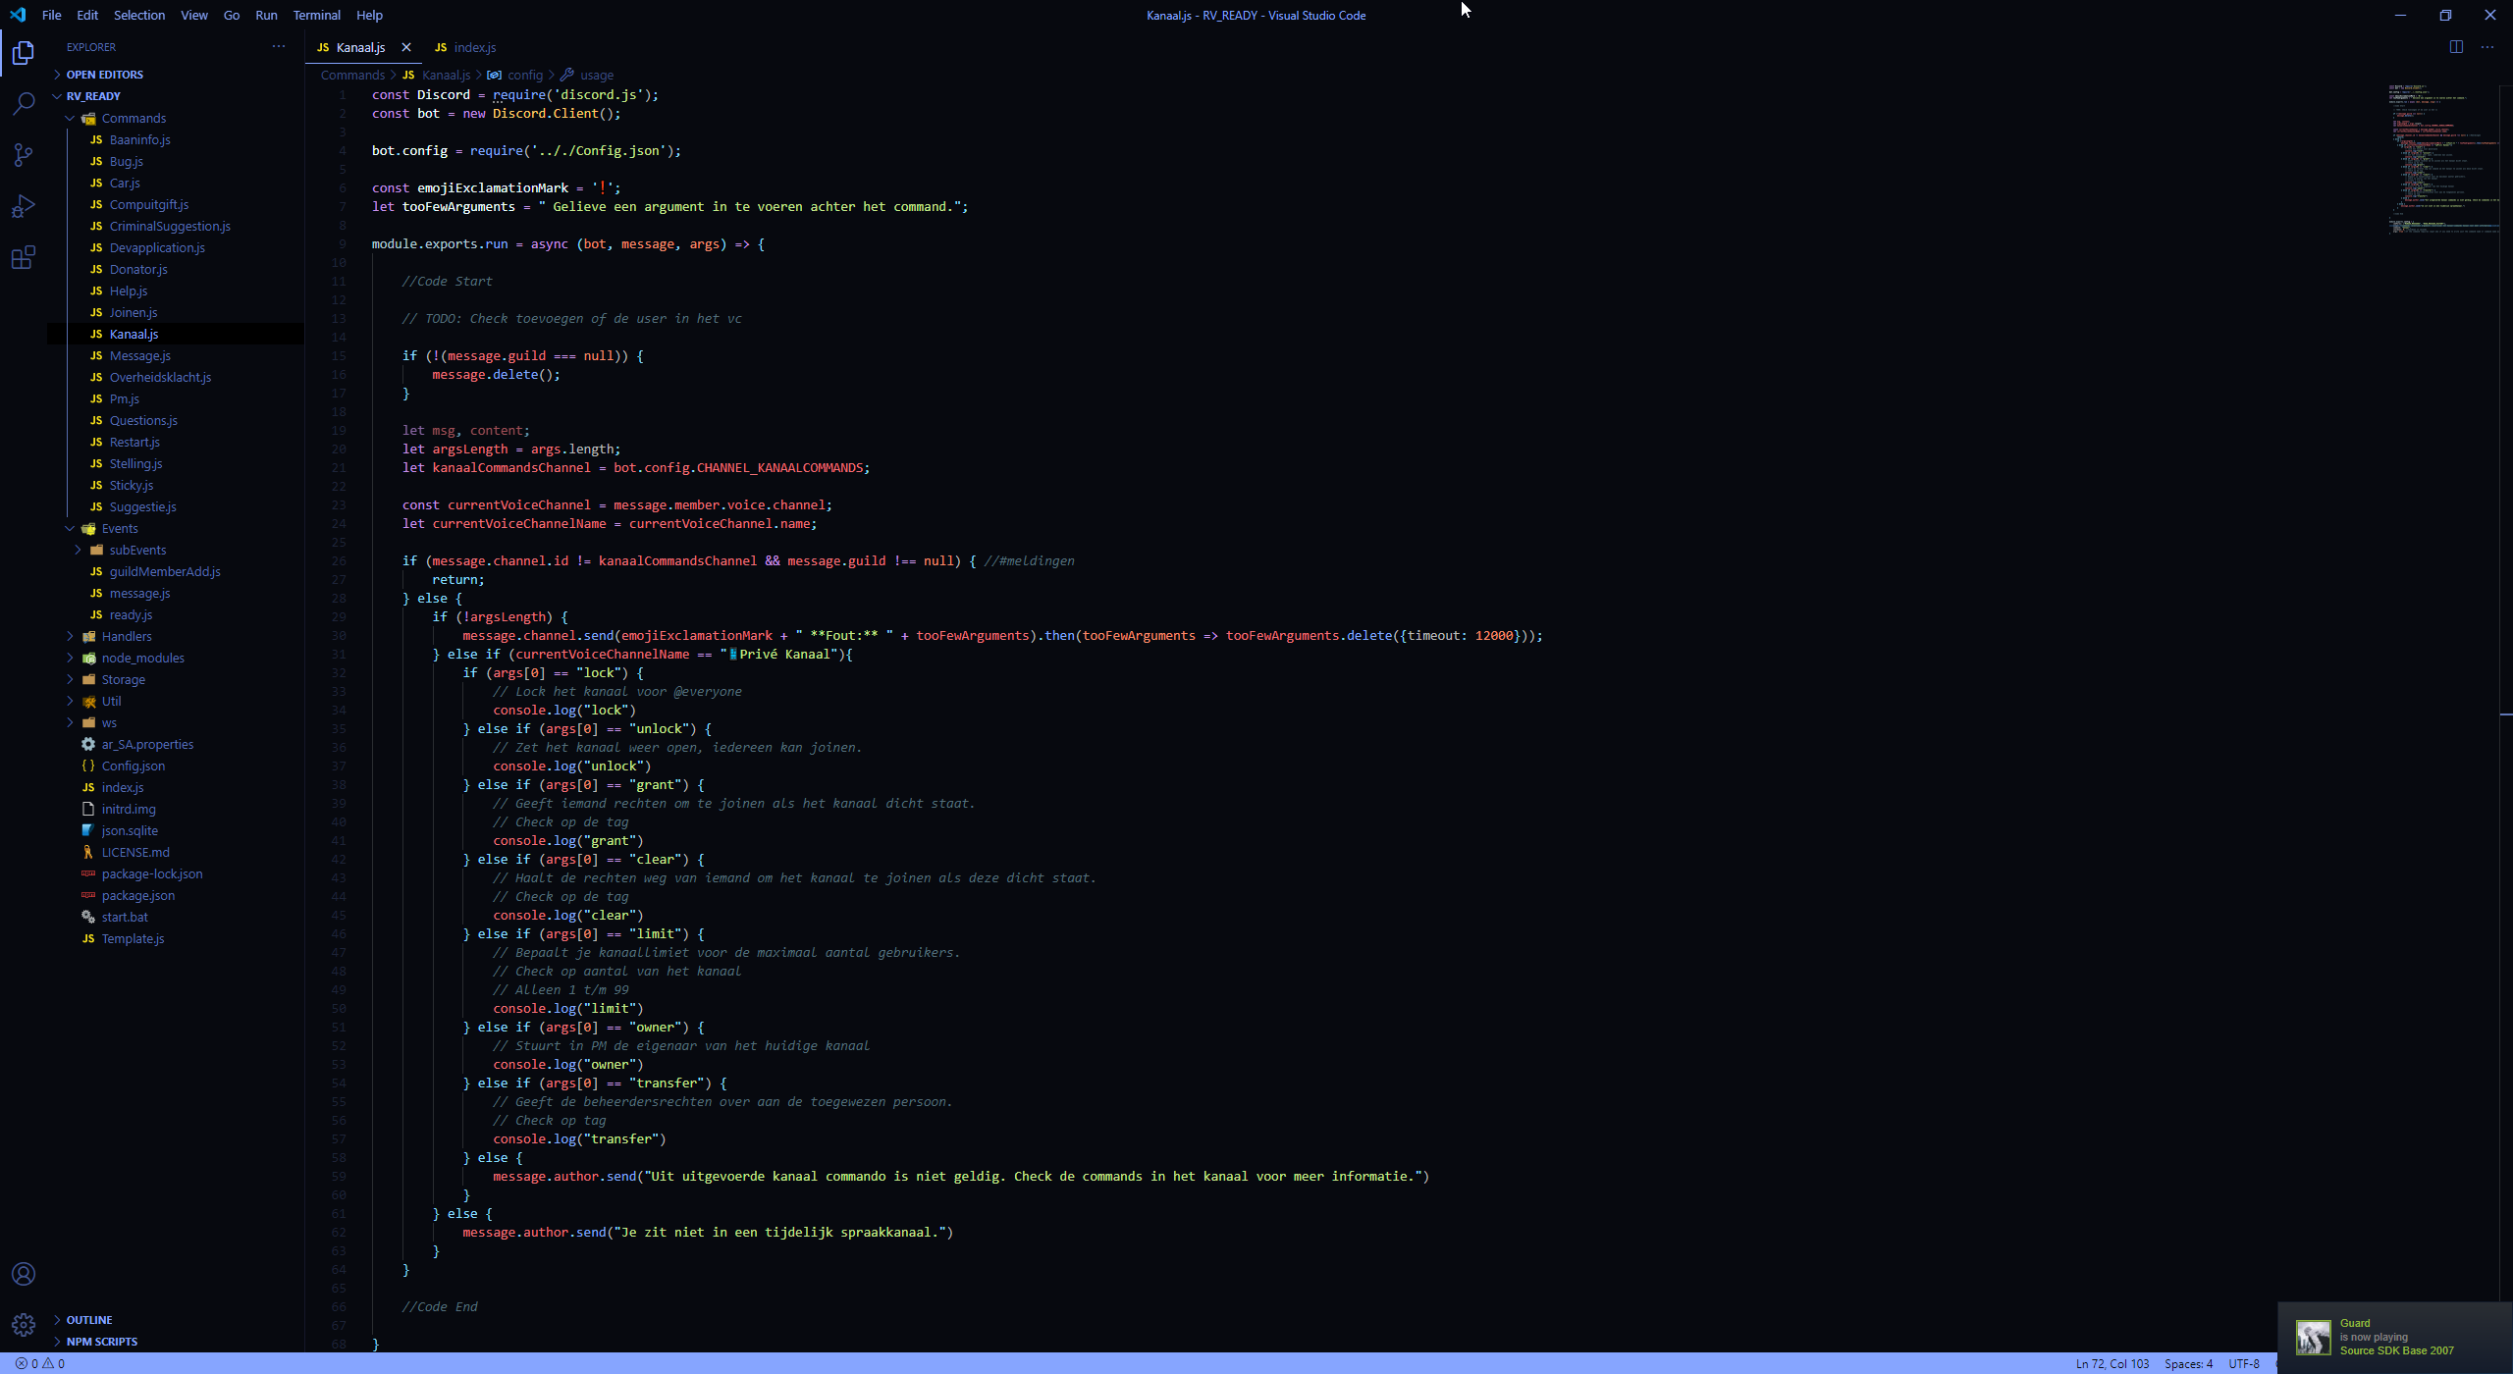Open the Manage gear menu

pyautogui.click(x=24, y=1325)
